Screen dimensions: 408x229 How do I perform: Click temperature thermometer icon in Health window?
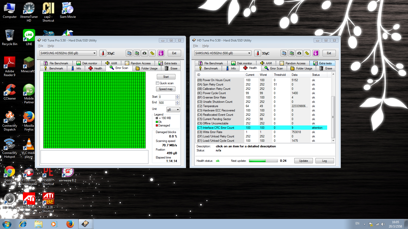tap(258, 53)
